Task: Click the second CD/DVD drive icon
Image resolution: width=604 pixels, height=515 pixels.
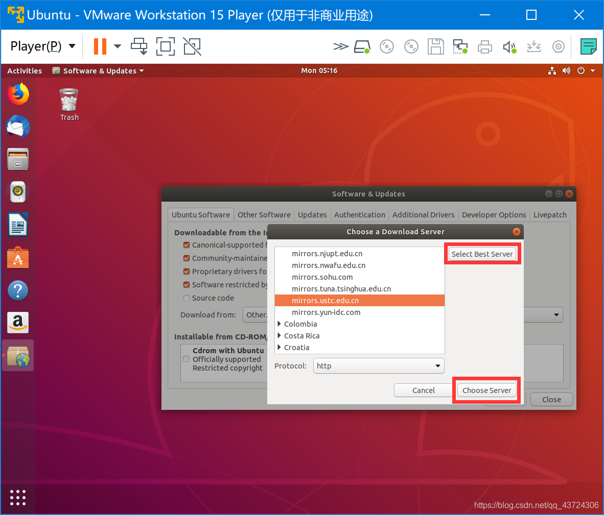Action: 411,47
